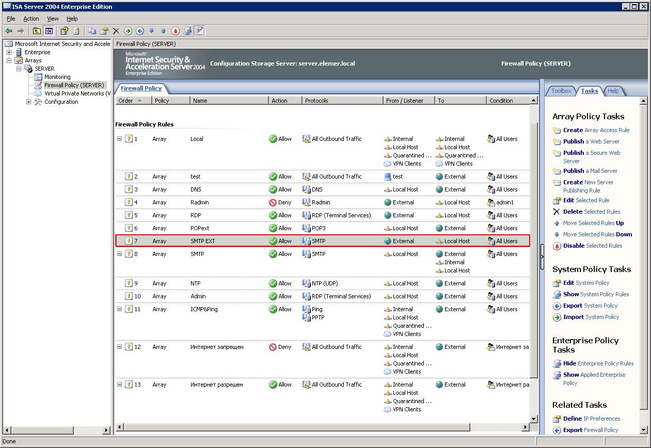Open the Action menu
This screenshot has height=448, width=651.
click(x=31, y=19)
